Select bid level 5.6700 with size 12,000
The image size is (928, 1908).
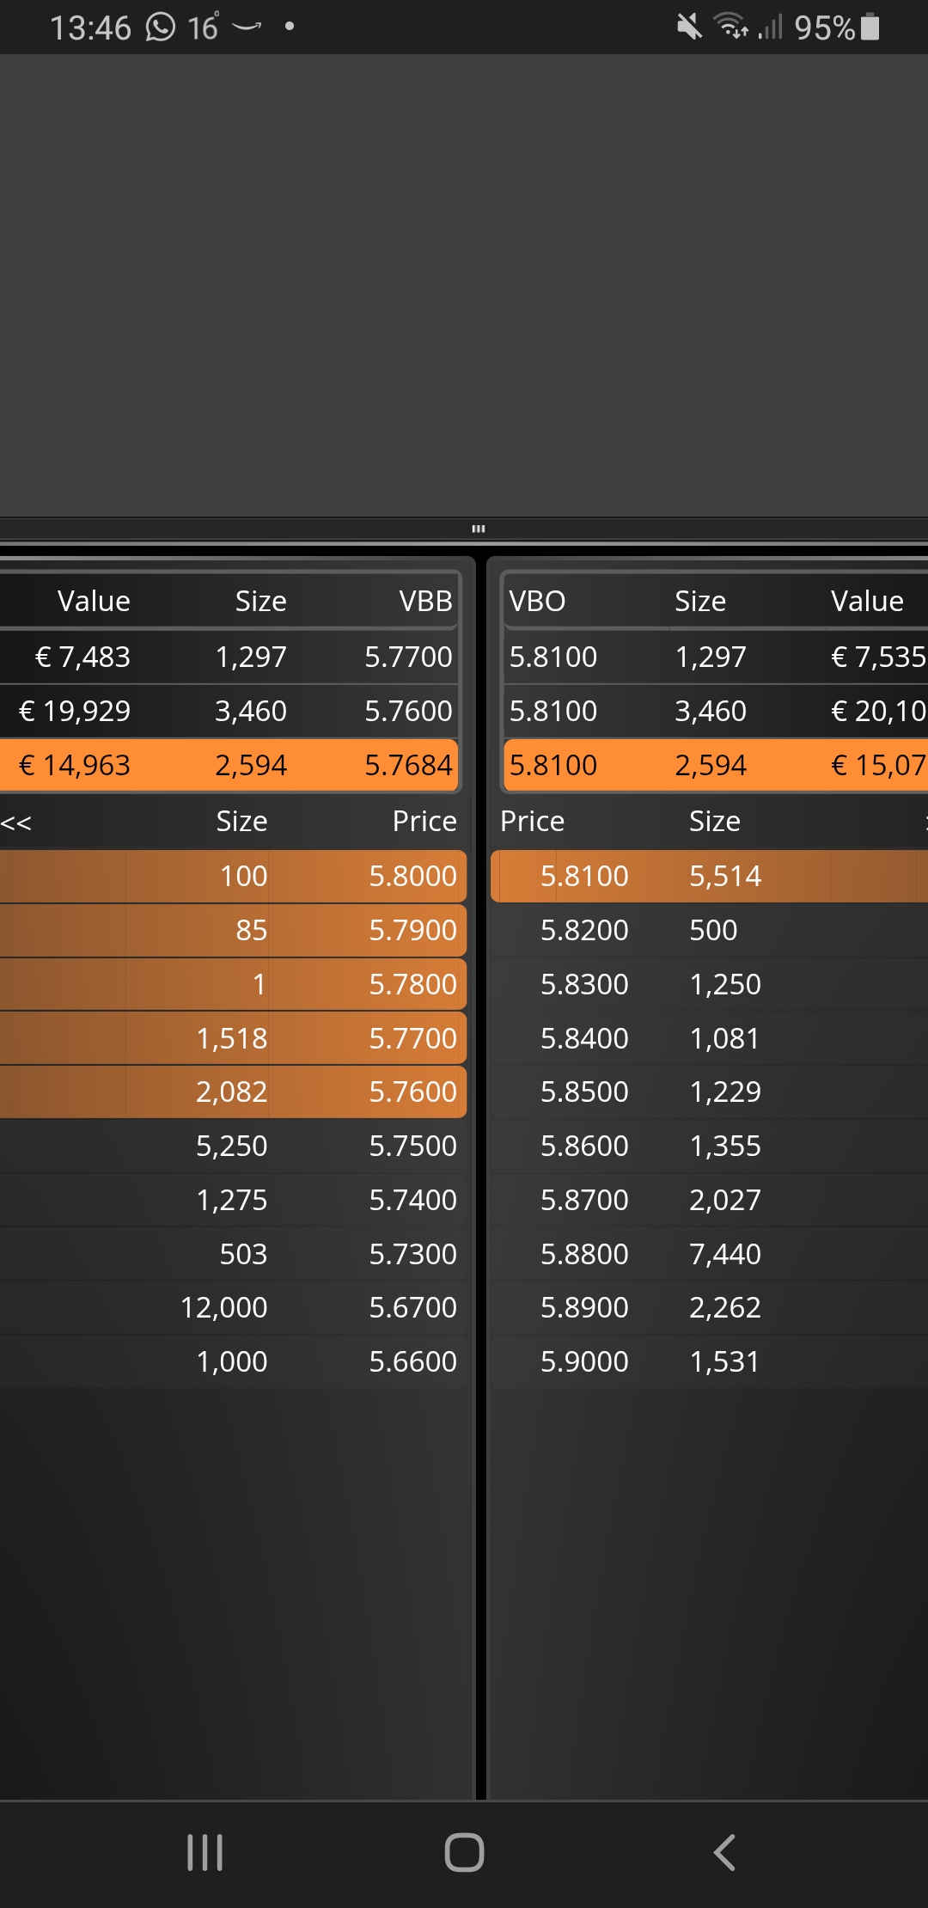[x=233, y=1307]
